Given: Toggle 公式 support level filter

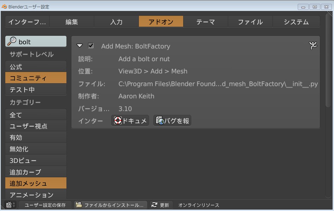Looking at the screenshot, I should [36, 67].
